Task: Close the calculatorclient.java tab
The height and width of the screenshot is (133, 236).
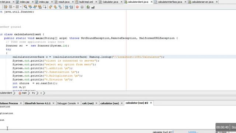Action: [x=152, y=2]
